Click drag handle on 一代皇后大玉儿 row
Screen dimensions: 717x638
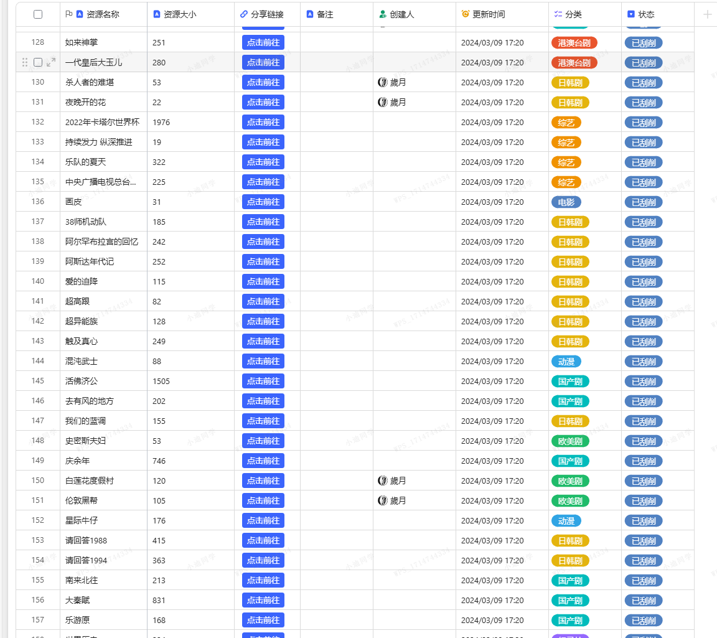coord(25,62)
